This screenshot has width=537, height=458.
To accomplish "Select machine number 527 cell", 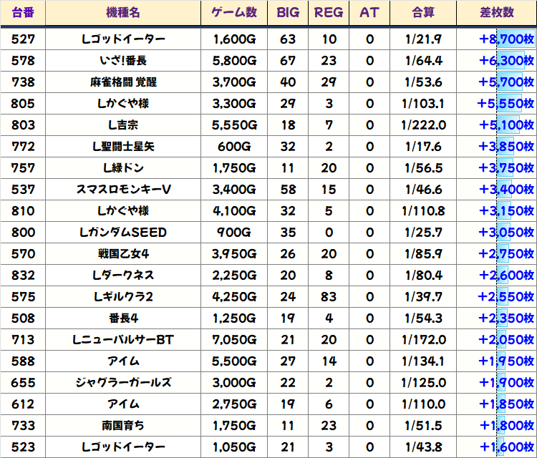I will (x=23, y=39).
